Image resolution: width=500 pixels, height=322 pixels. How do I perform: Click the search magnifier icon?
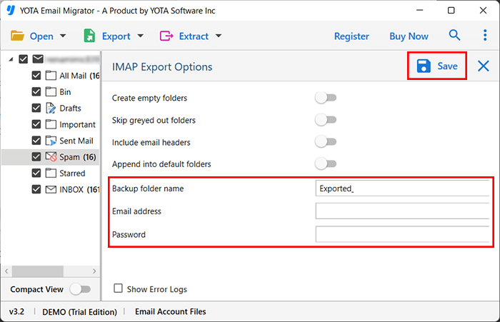click(454, 36)
